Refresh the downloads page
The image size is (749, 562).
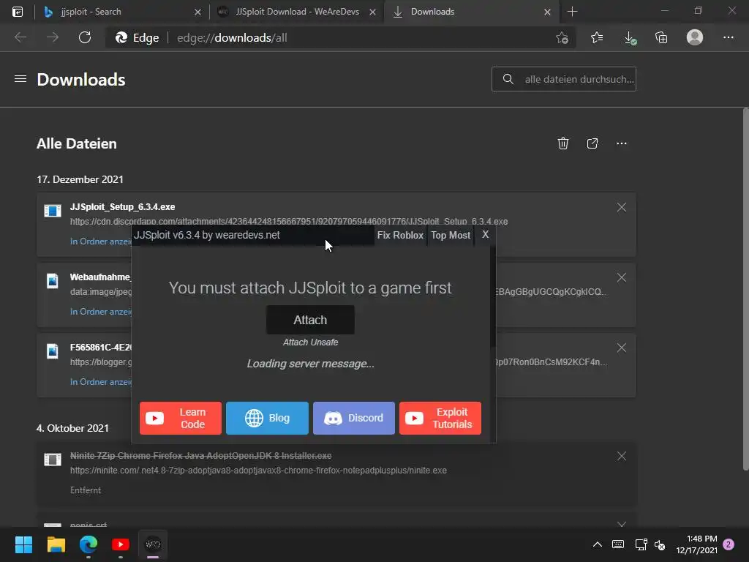pyautogui.click(x=85, y=37)
